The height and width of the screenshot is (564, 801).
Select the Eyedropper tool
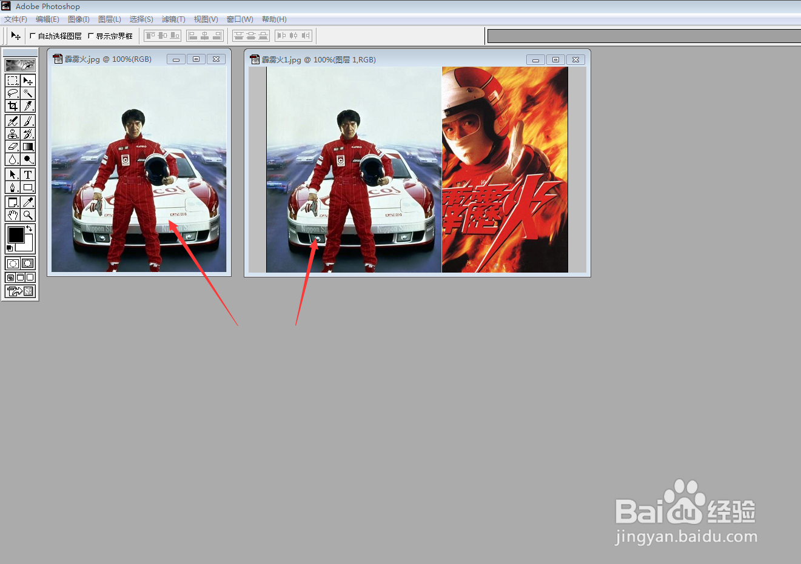(x=28, y=202)
